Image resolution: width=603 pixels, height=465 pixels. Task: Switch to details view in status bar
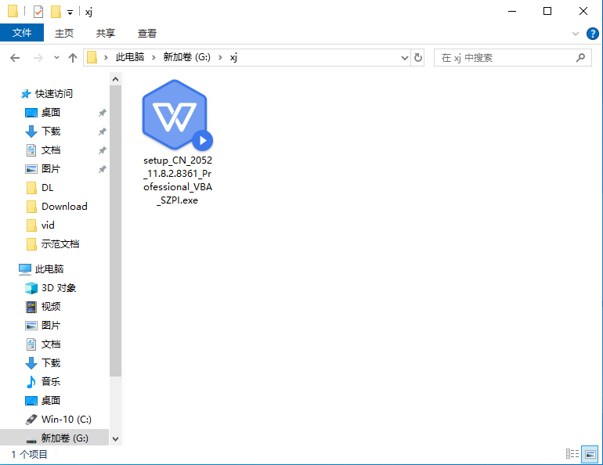click(572, 454)
